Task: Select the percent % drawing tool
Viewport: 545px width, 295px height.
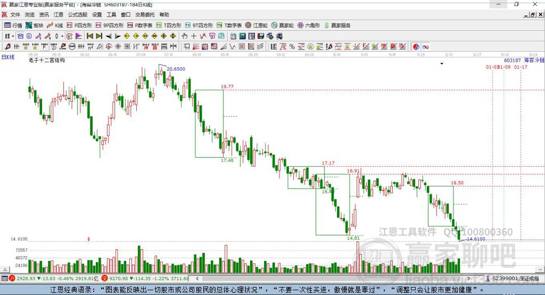Action: coord(292,47)
